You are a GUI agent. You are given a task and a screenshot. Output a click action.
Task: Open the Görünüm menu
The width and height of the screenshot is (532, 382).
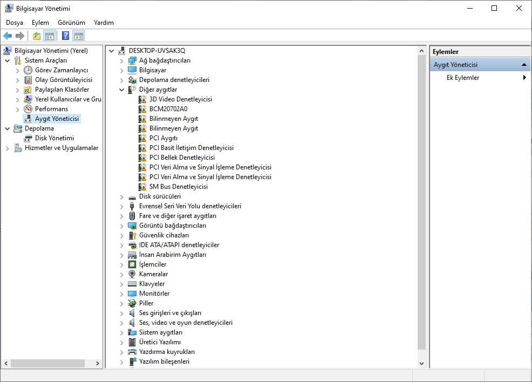[71, 23]
